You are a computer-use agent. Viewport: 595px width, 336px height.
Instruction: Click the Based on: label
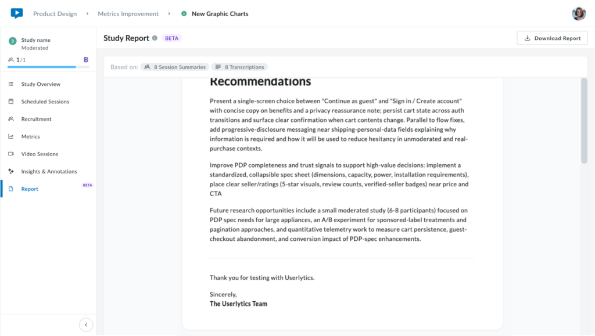point(124,67)
